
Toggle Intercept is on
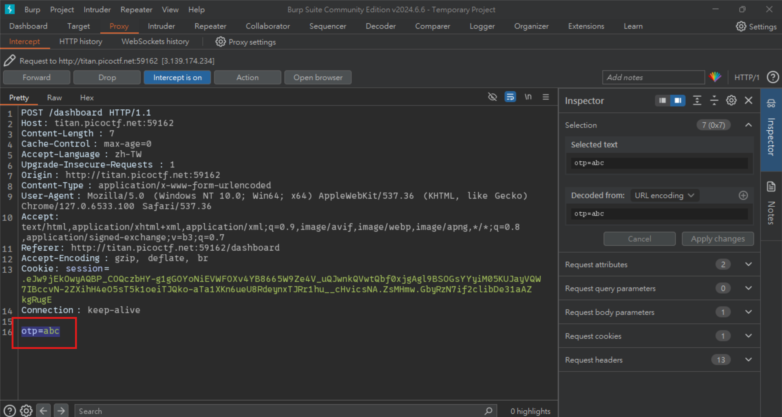tap(177, 77)
